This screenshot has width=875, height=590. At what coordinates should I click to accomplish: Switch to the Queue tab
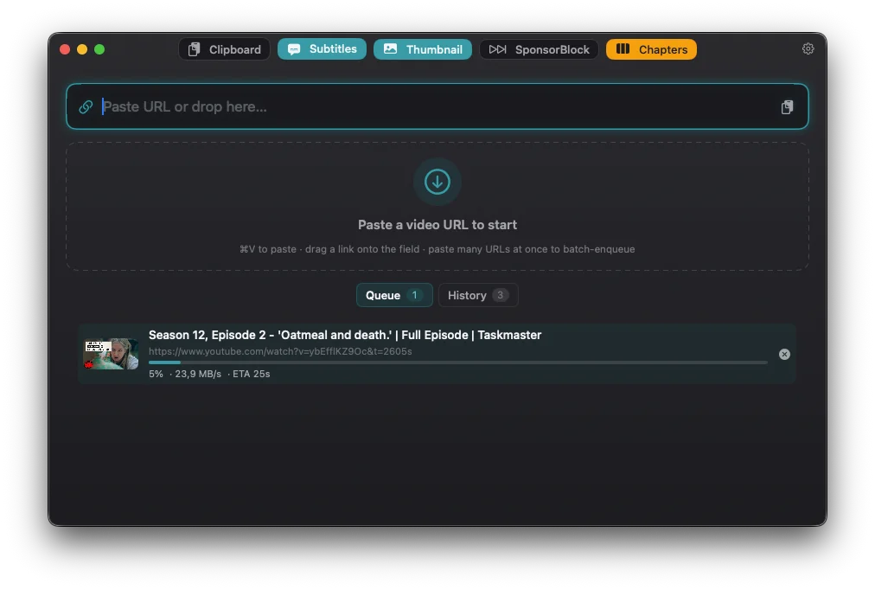tap(394, 295)
